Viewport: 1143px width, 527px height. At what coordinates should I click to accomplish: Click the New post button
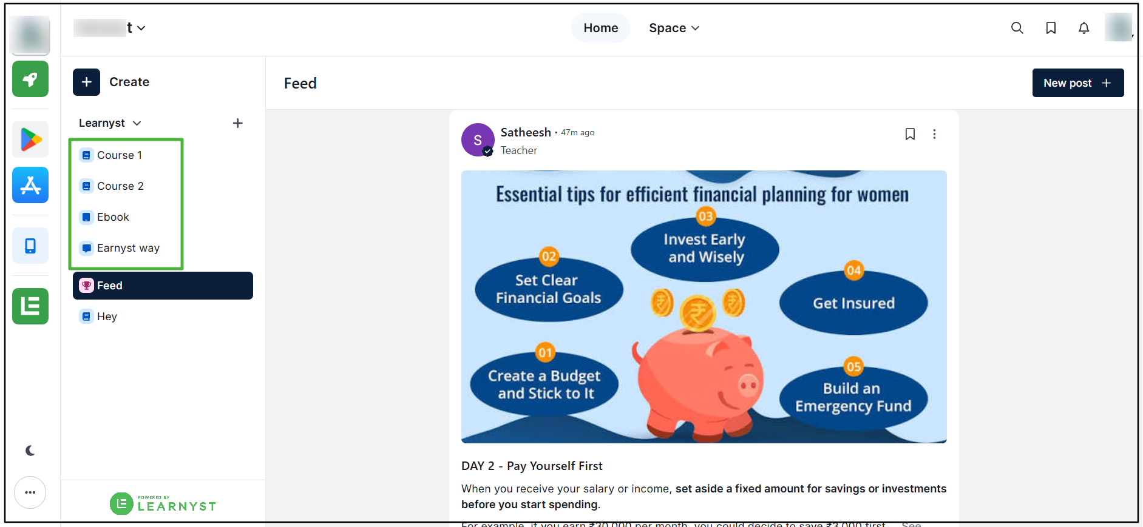tap(1078, 83)
